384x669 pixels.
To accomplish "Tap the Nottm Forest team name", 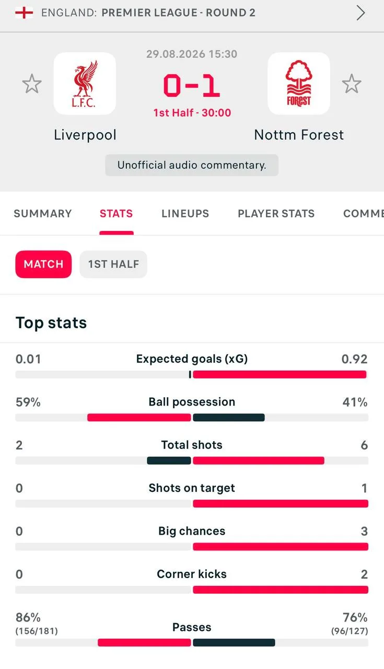I will [299, 135].
